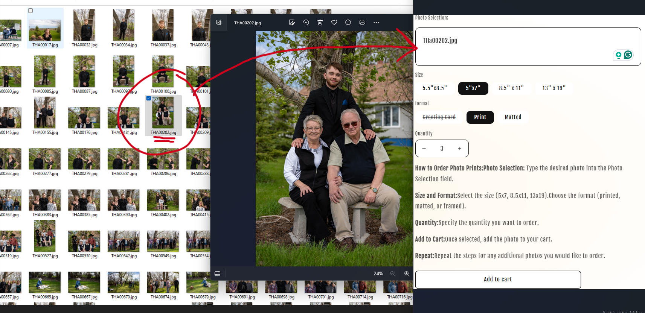Select the 8.5" x 11" size option

click(x=511, y=88)
